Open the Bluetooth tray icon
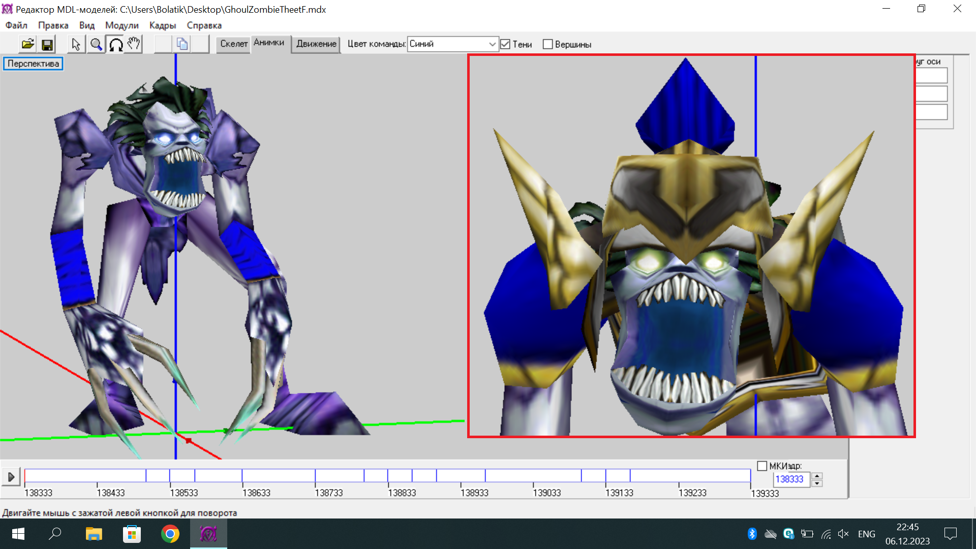 pyautogui.click(x=752, y=534)
